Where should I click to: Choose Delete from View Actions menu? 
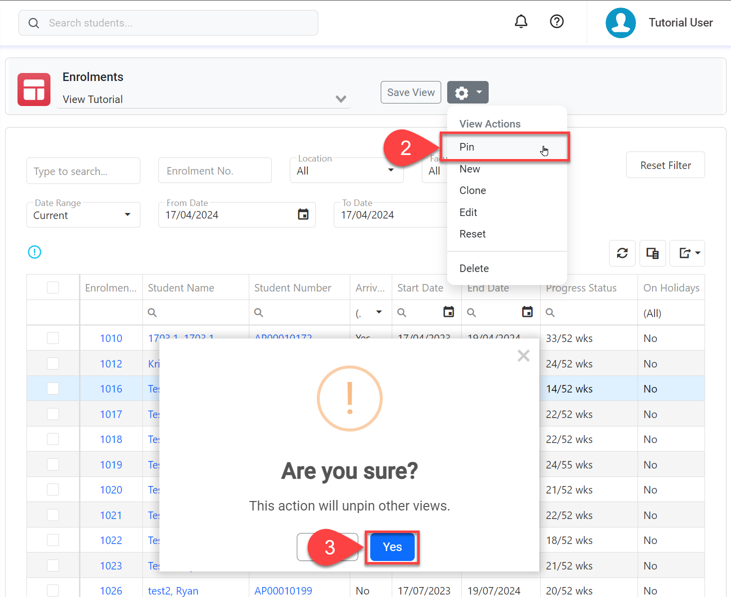point(507,268)
